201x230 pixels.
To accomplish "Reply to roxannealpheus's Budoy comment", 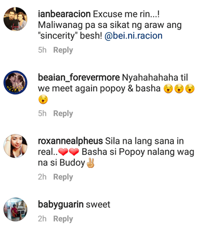I will [x=63, y=177].
